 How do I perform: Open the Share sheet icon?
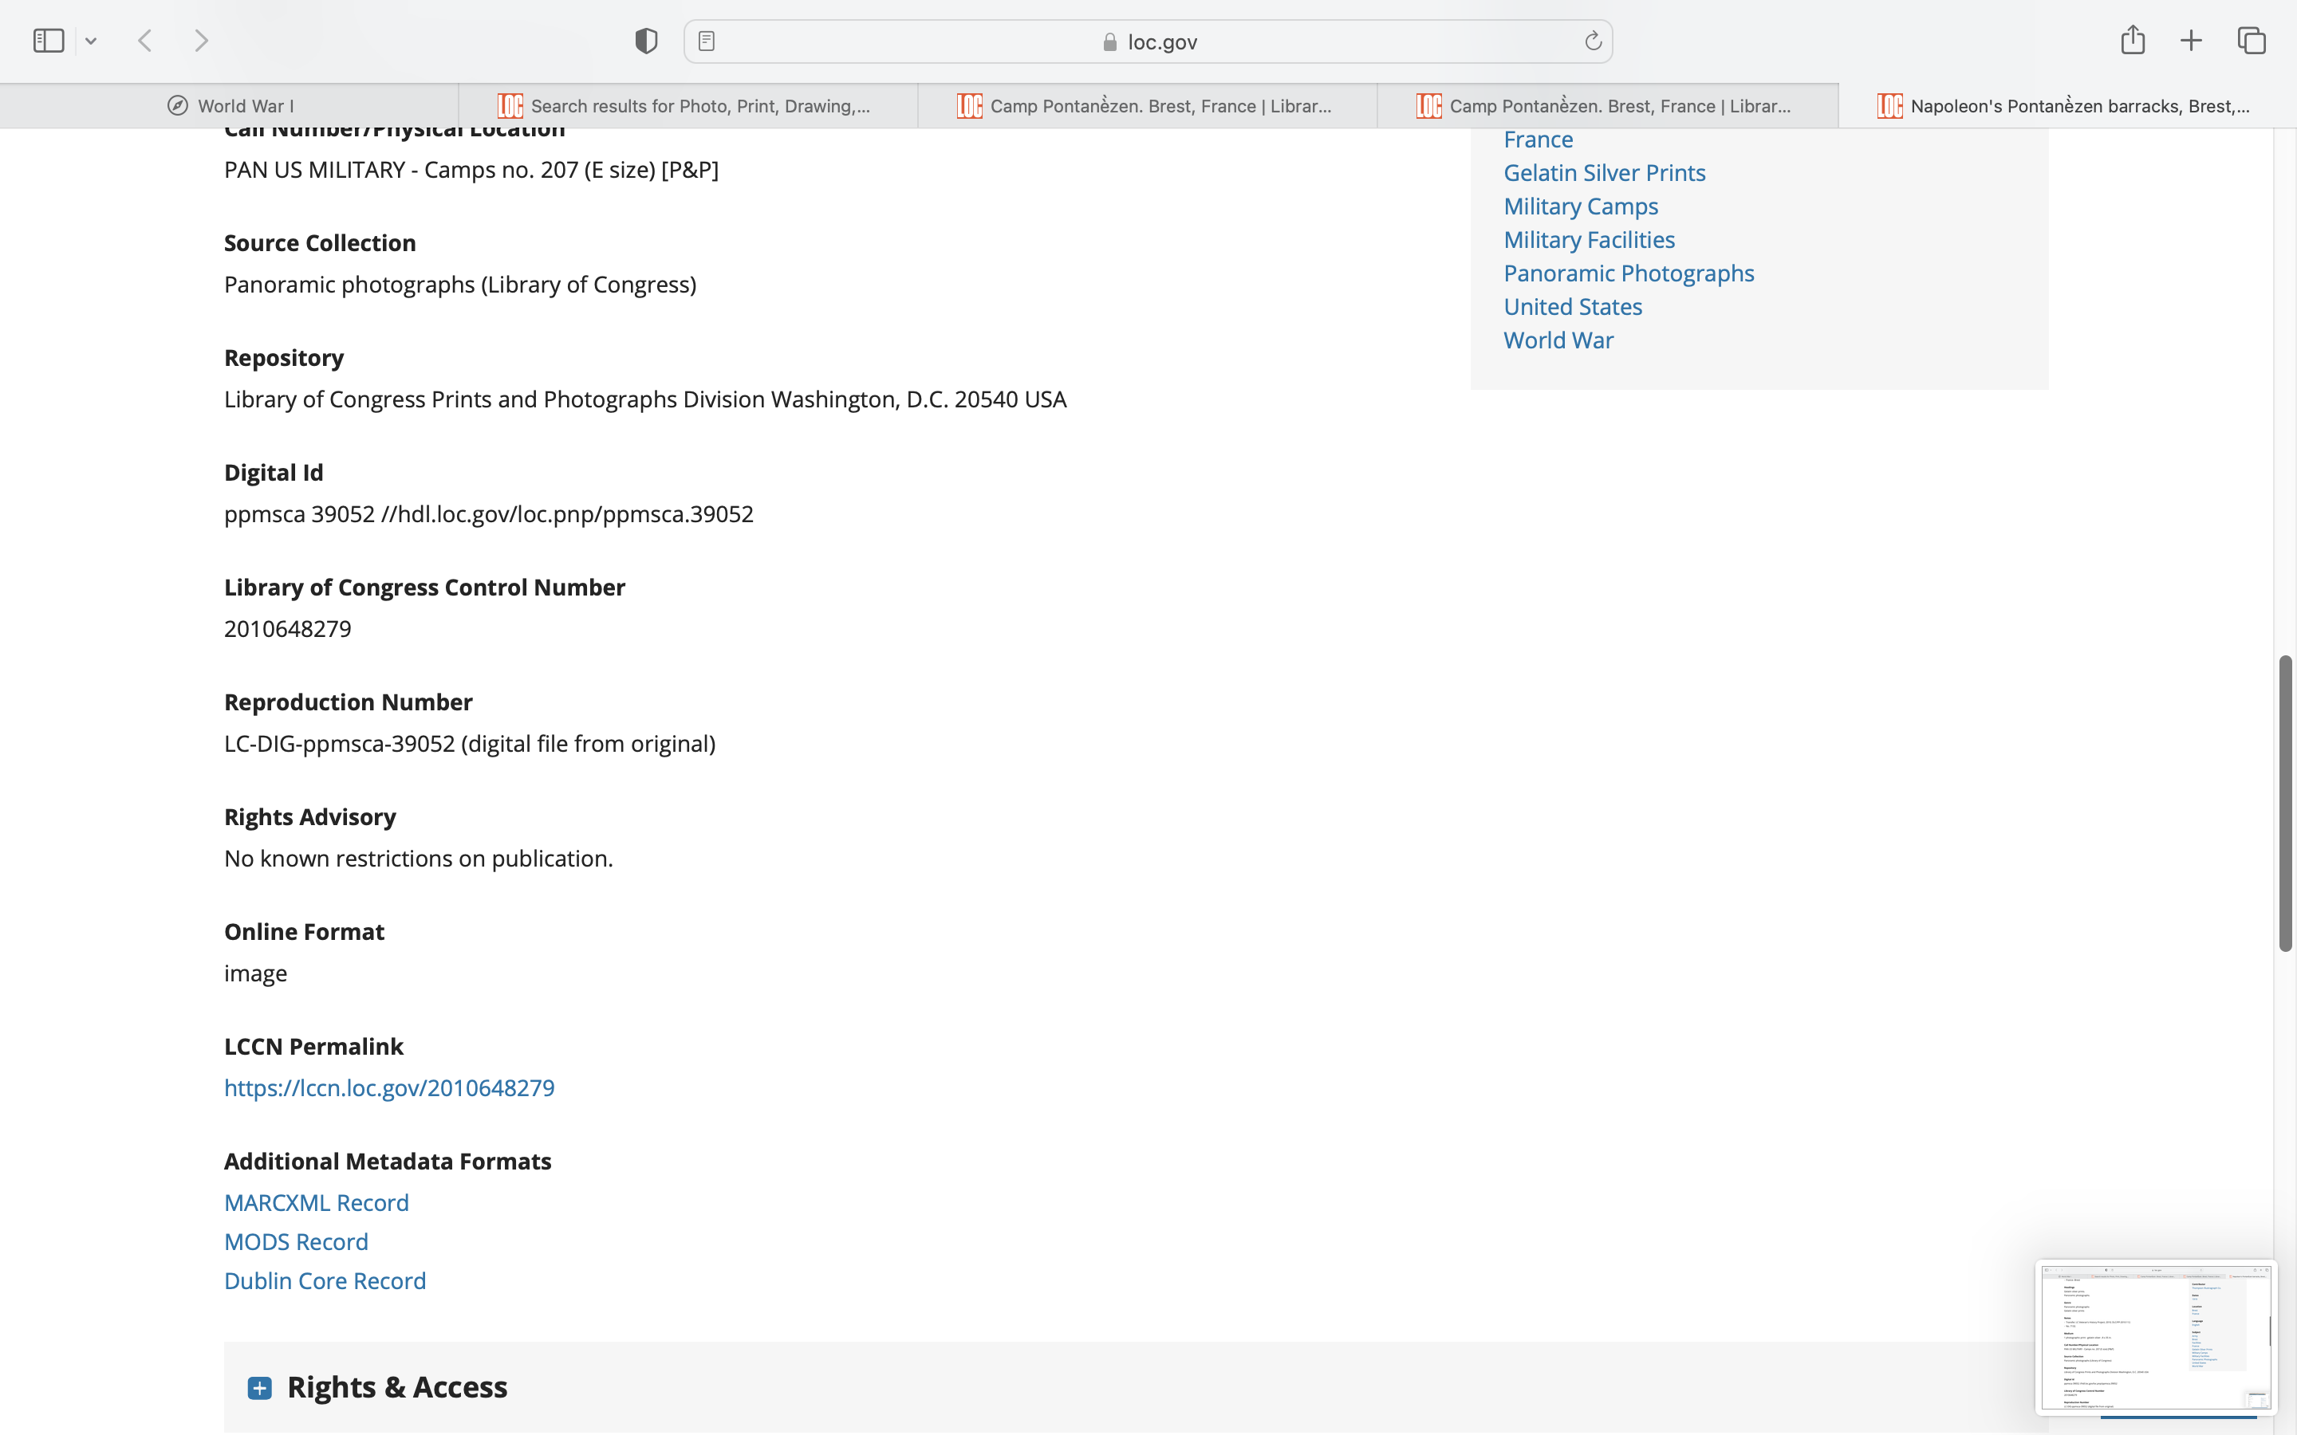click(2133, 40)
